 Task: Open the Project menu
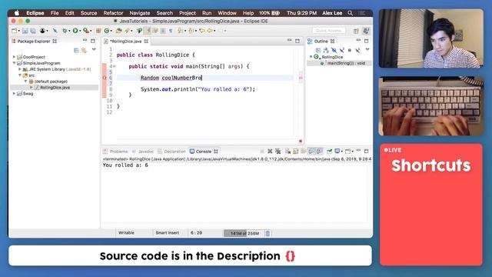(188, 13)
